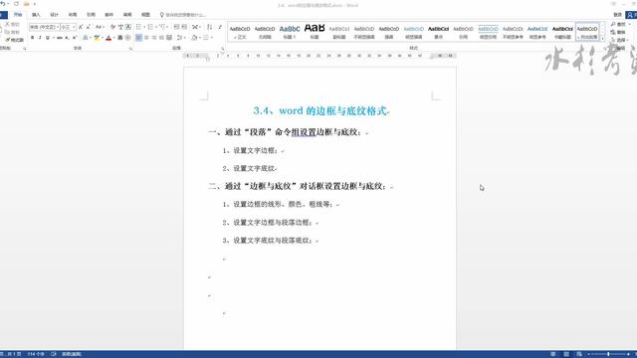Click the Decrease Indent icon
Viewport: 637px width, 358px height.
[x=176, y=27]
